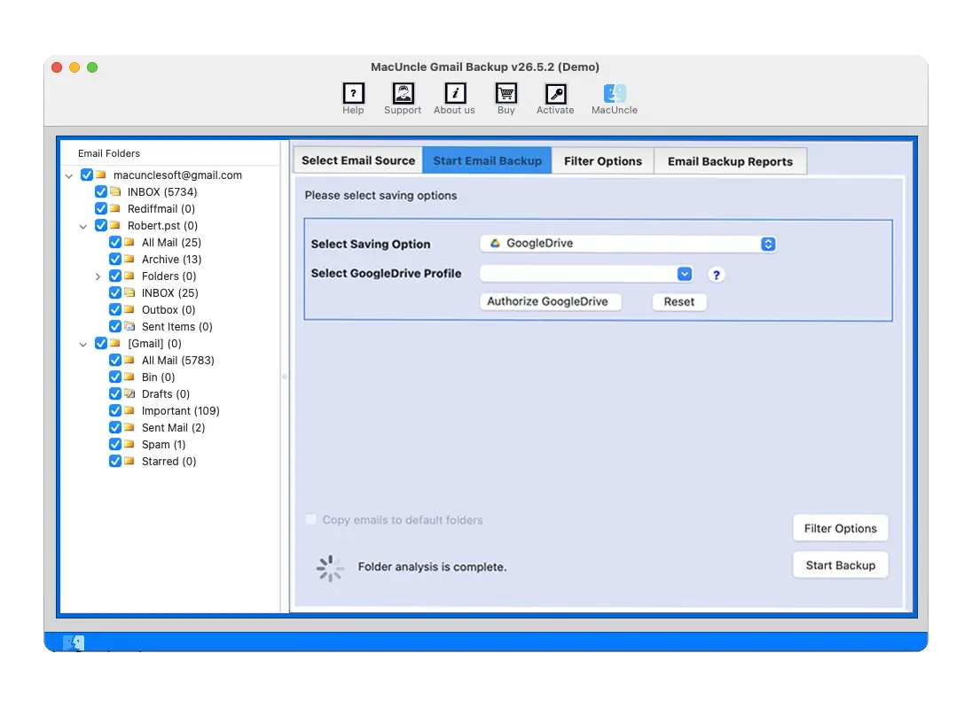Collapse the Robert.pst tree node
This screenshot has width=972, height=708.
tap(83, 227)
